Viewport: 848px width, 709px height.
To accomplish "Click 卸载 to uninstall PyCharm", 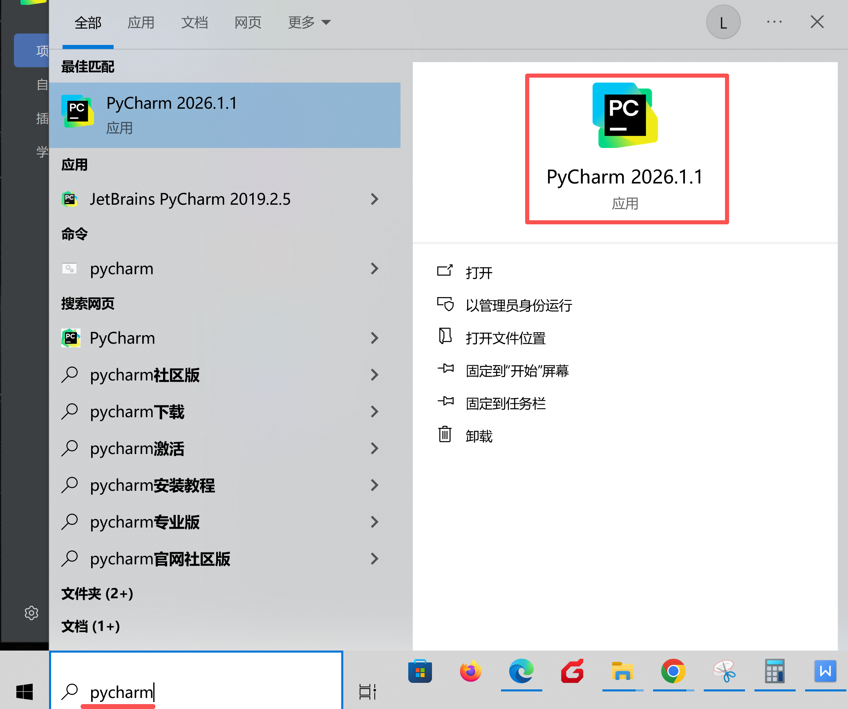I will 479,436.
